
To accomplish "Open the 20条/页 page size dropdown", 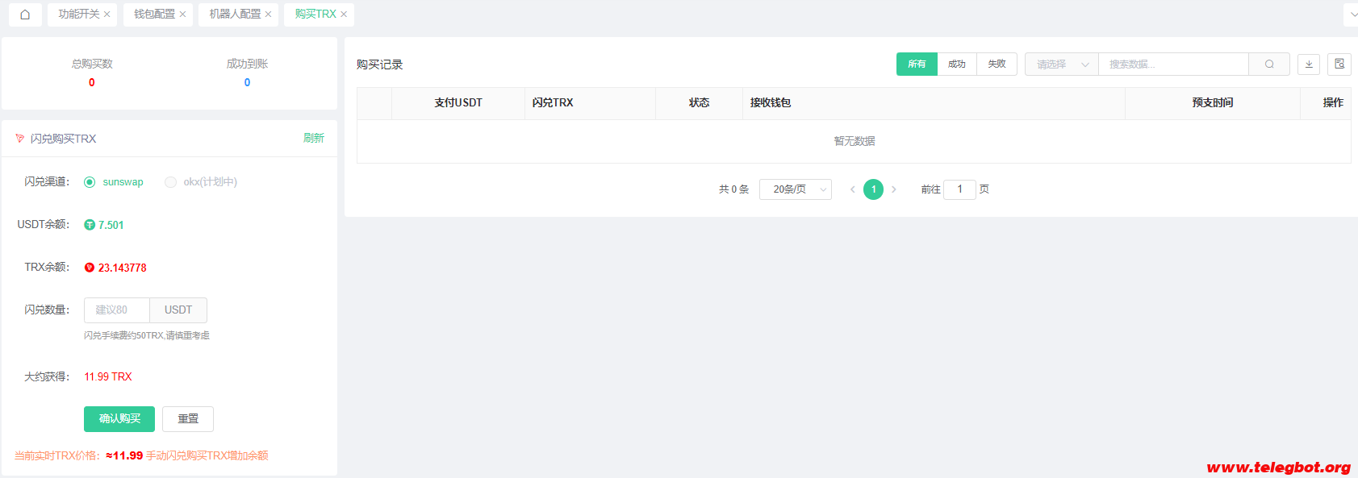I will 795,189.
